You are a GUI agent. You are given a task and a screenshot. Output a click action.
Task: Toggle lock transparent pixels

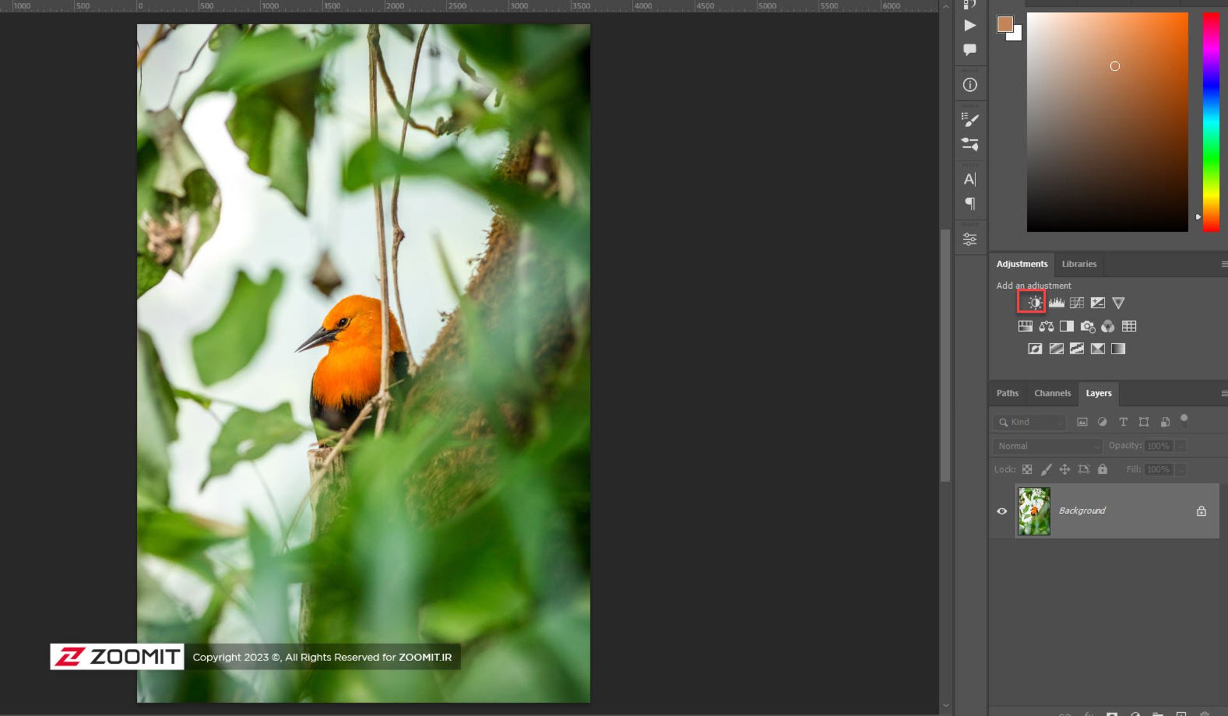(x=1027, y=470)
